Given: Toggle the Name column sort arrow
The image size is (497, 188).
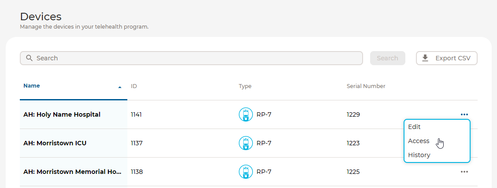Looking at the screenshot, I should click(120, 87).
